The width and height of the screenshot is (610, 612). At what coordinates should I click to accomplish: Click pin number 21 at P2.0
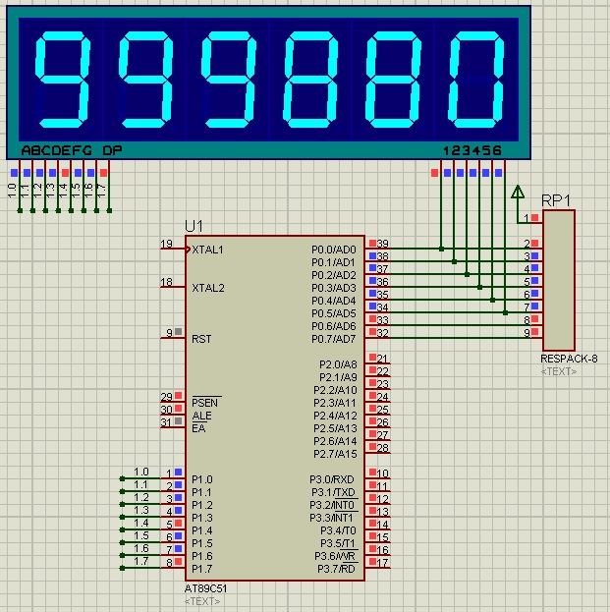click(x=383, y=359)
